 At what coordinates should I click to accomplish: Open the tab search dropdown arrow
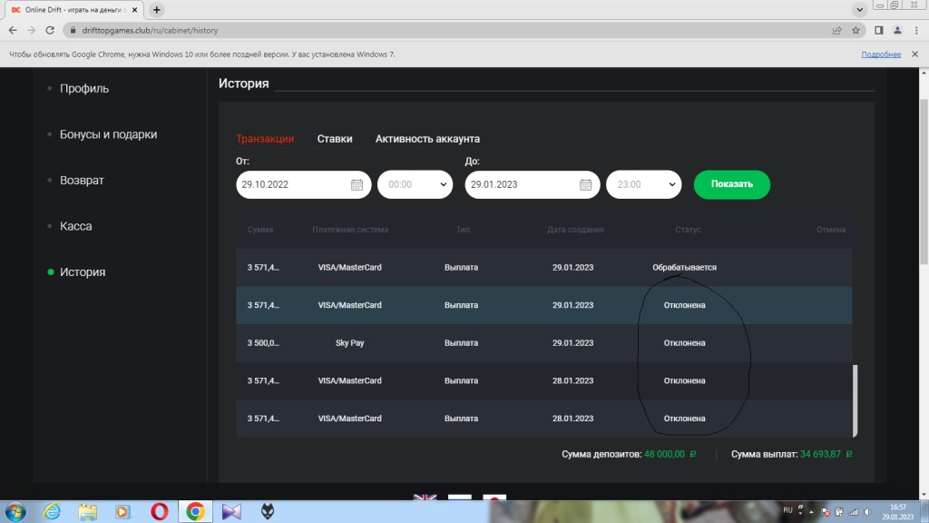[859, 9]
